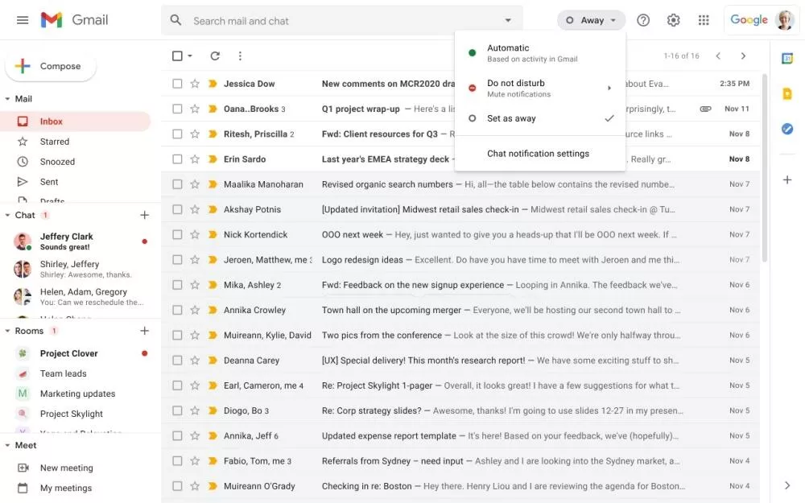Open the Support help icon
Viewport: 805px width, 503px height.
coord(642,20)
